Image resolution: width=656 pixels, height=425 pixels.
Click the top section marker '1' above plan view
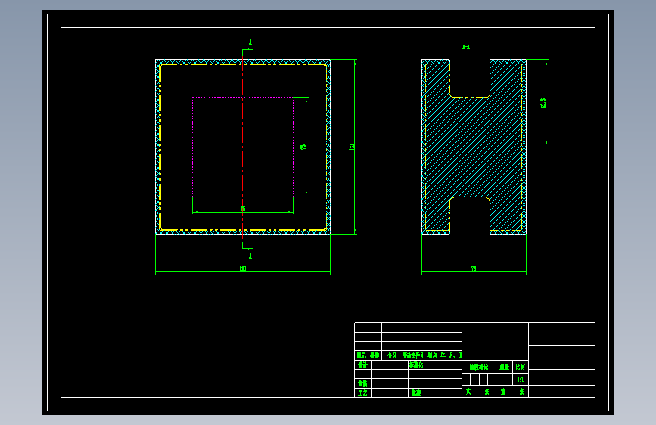click(250, 42)
